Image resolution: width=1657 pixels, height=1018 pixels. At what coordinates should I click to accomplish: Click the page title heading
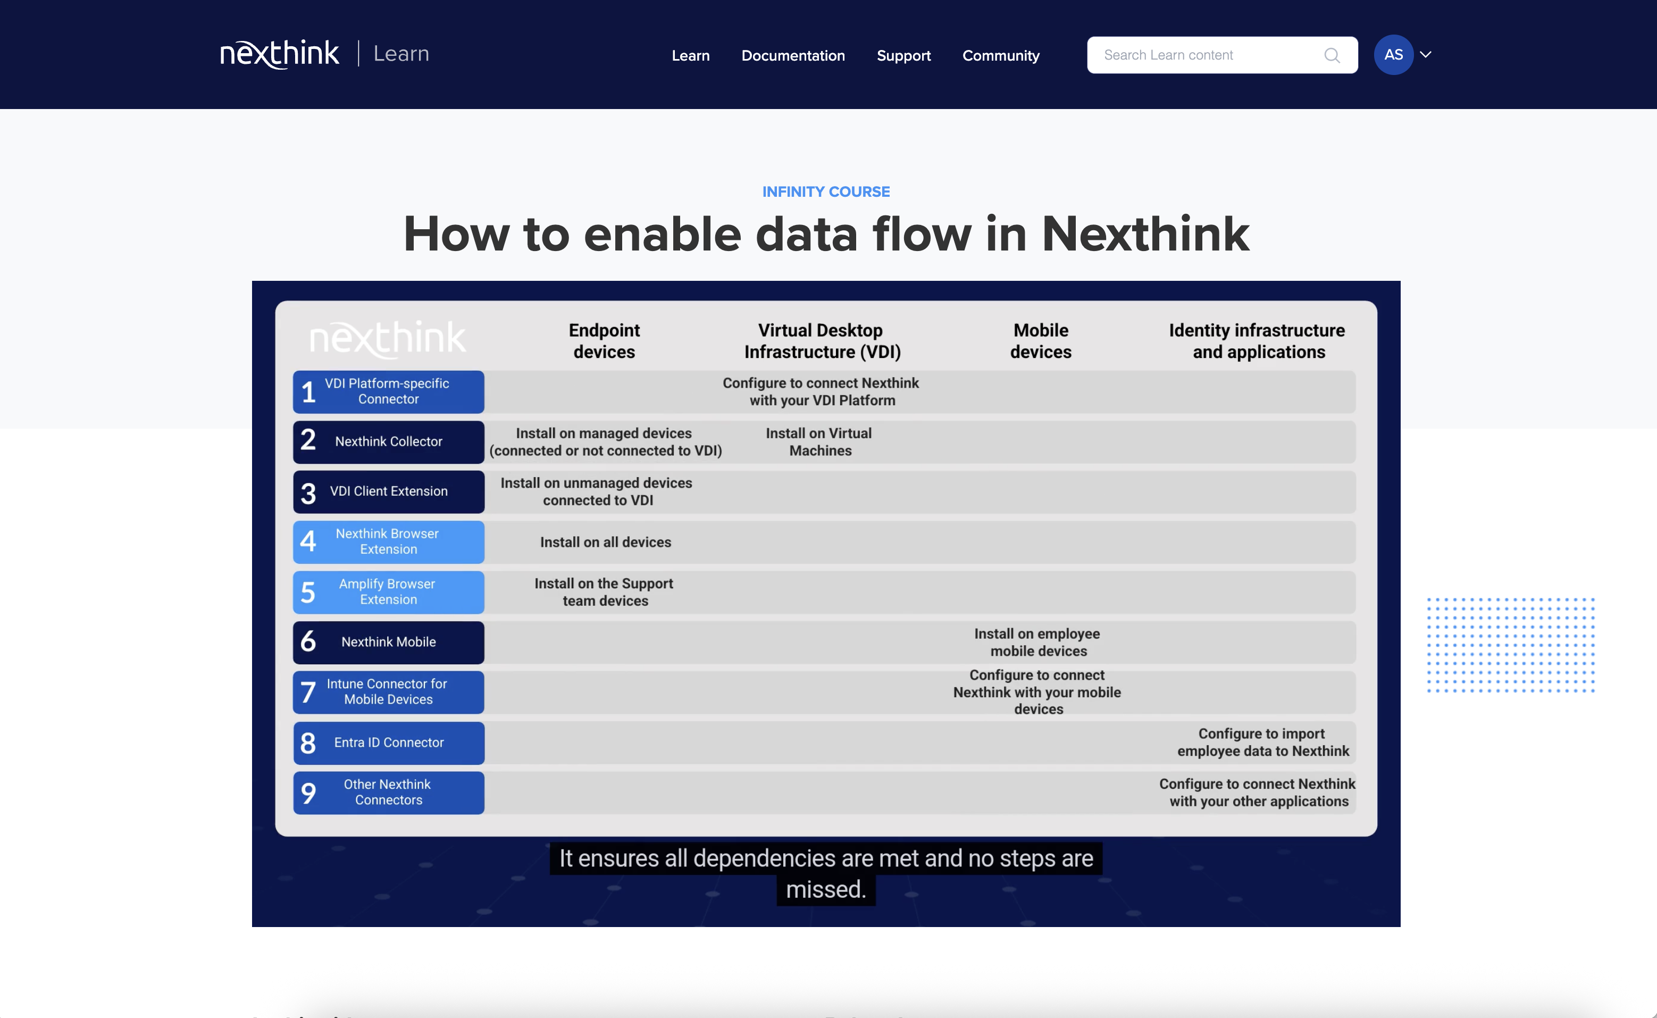tap(825, 235)
